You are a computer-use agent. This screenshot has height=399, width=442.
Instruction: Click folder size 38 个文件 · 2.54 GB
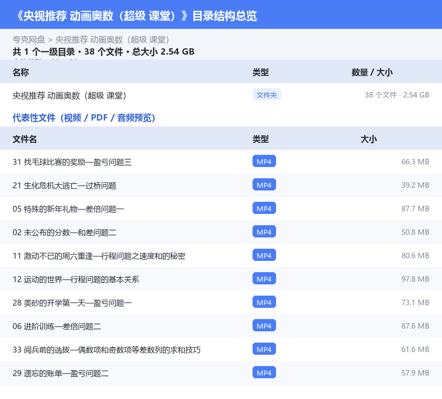point(397,95)
